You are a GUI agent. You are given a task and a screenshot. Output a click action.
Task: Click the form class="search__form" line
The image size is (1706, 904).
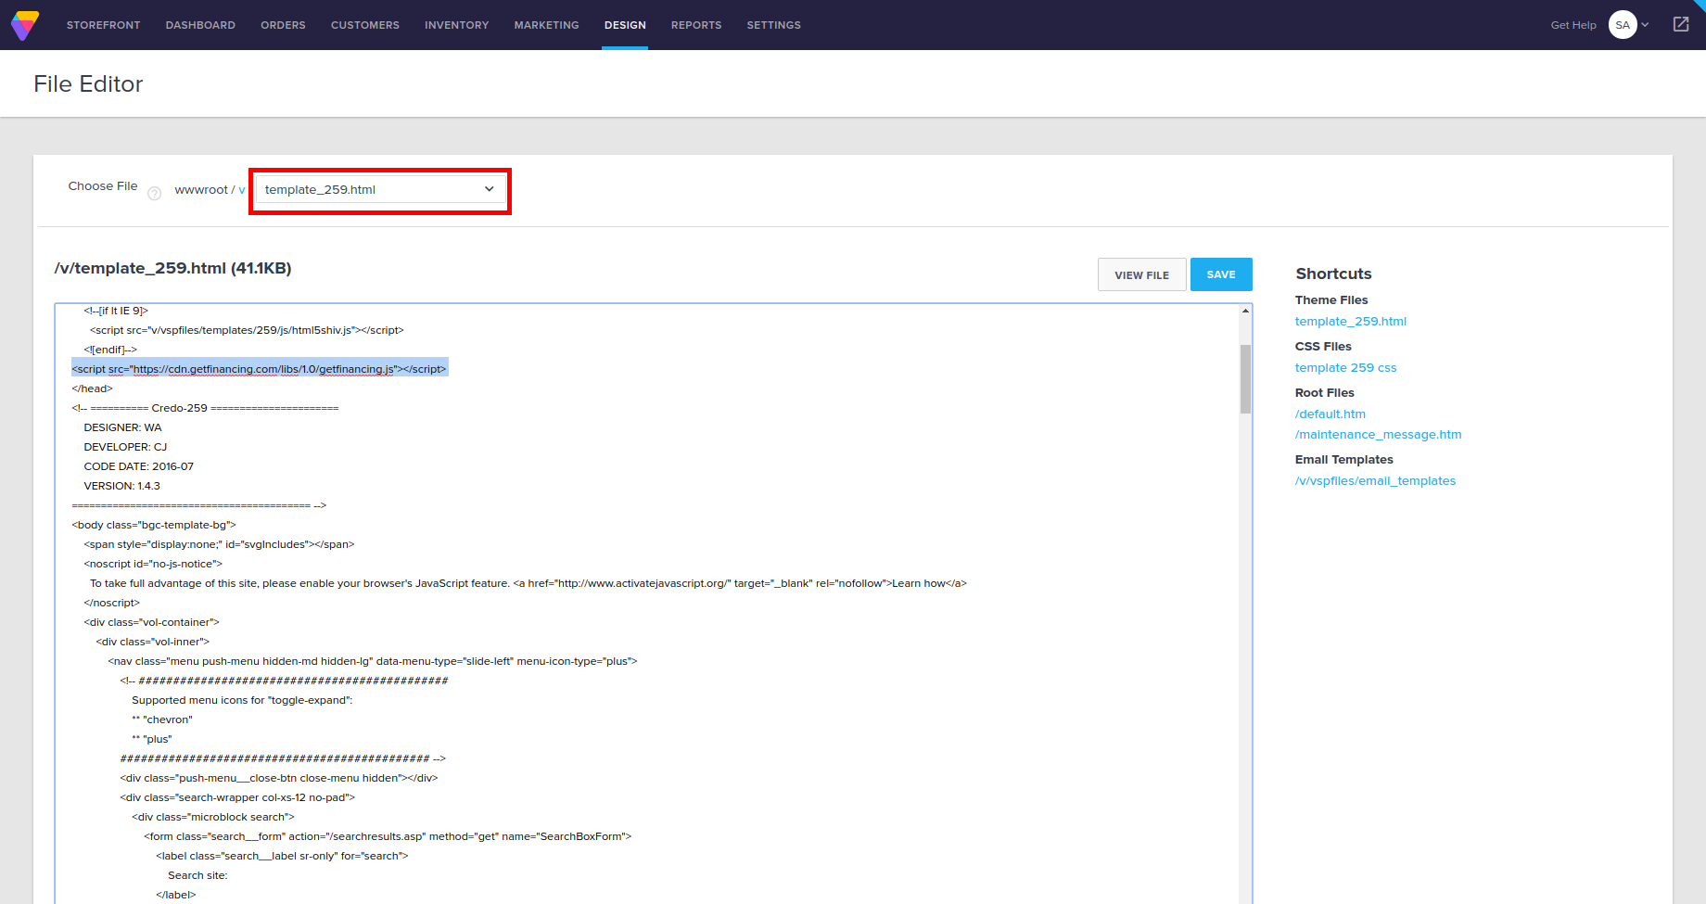tap(388, 836)
